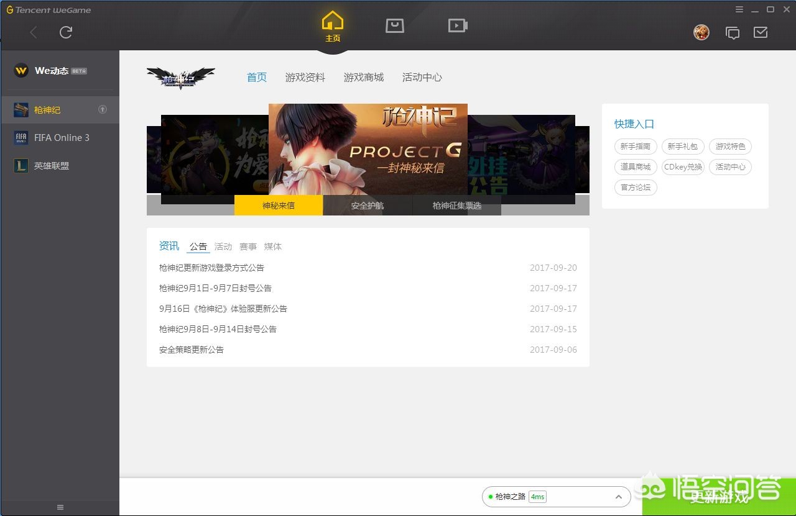Select the 媒体 news tab
Screen dimensions: 796x516
(273, 247)
